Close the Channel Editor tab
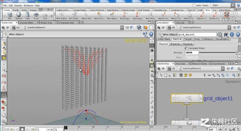The height and width of the screenshot is (131, 241). click(37, 23)
